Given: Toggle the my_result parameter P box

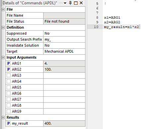Looking at the screenshot, I should tap(9, 123).
